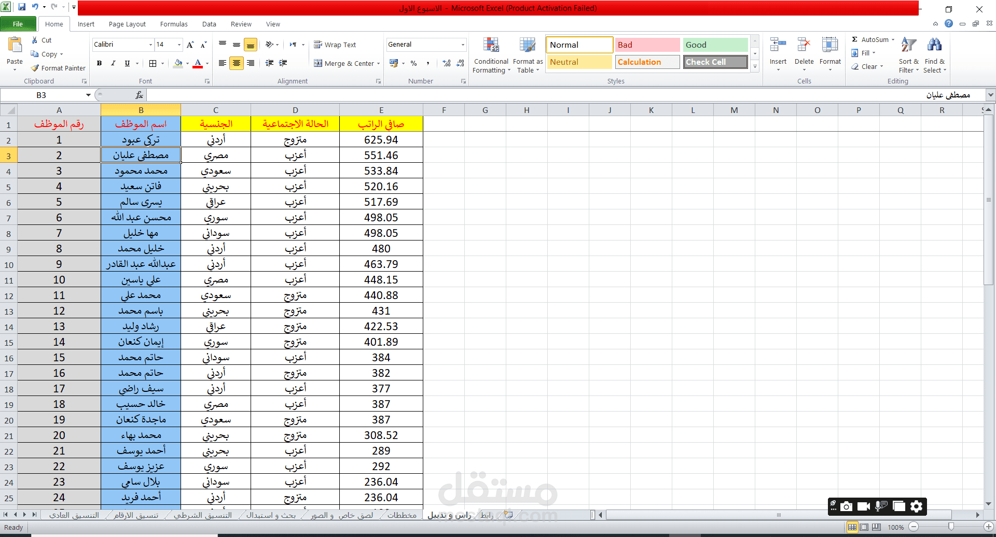The image size is (996, 537).
Task: Apply the Borders icon
Action: [x=153, y=63]
